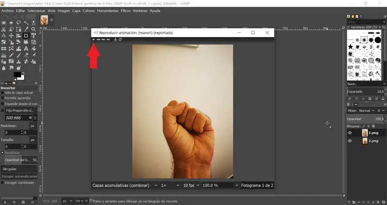Viewport: 387px width, 205px height.
Task: Select the Paintbrush tool
Action: coord(18,55)
